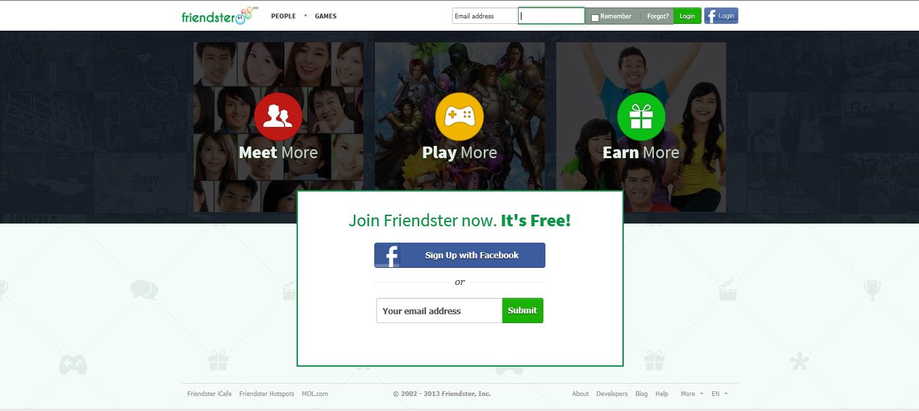
Task: Expand the More menu in footer
Action: pyautogui.click(x=692, y=394)
